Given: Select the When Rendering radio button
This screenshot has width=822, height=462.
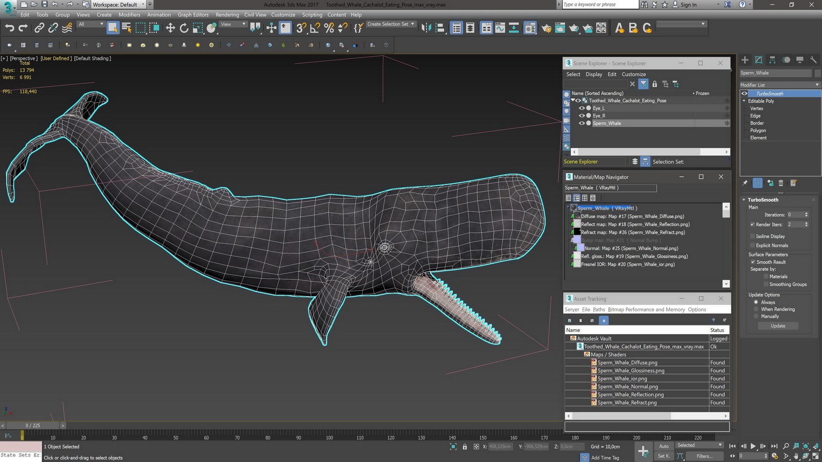Looking at the screenshot, I should pos(756,309).
